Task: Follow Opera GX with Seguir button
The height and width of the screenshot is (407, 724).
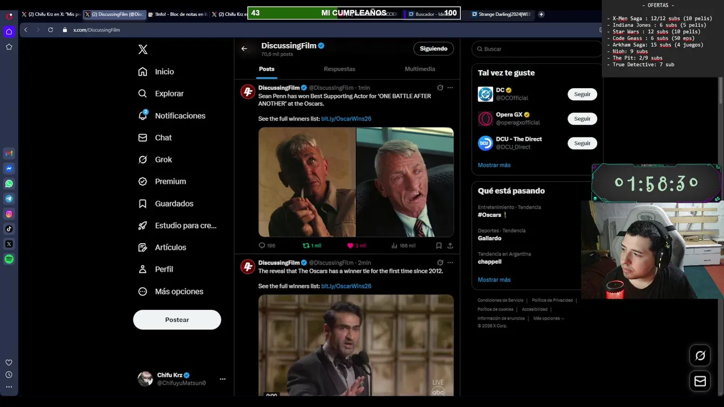Action: click(x=582, y=119)
